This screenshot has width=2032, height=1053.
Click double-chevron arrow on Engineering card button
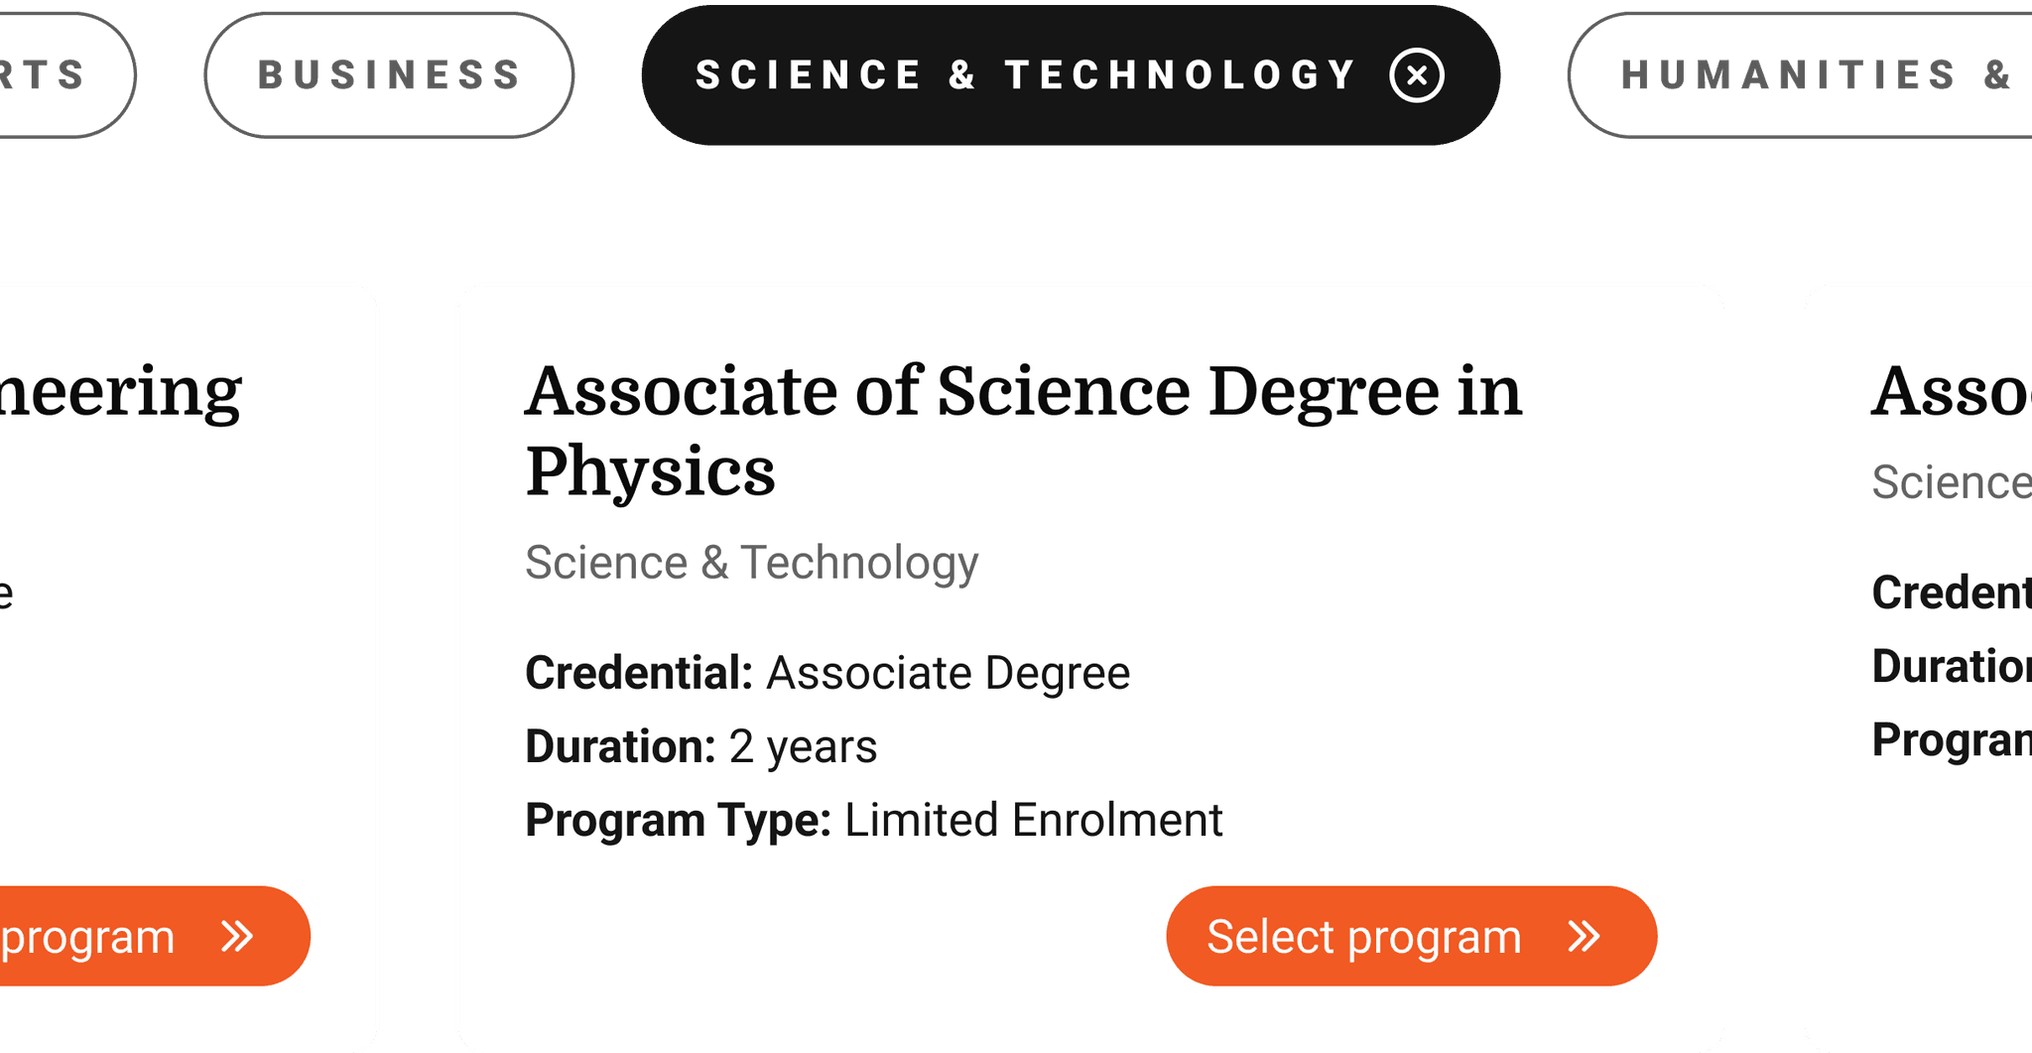click(x=237, y=936)
